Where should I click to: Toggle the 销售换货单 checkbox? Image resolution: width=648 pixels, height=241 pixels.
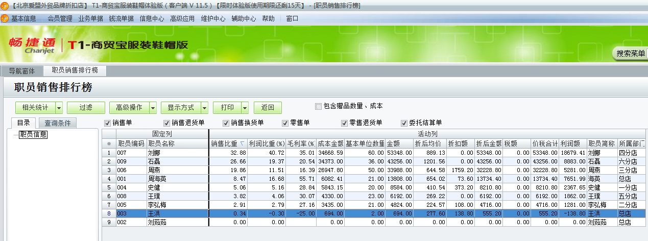226,123
